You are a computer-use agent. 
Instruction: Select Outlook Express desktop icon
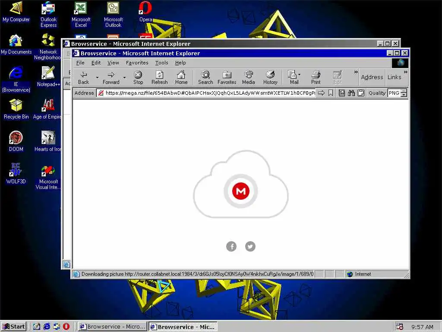click(x=48, y=14)
